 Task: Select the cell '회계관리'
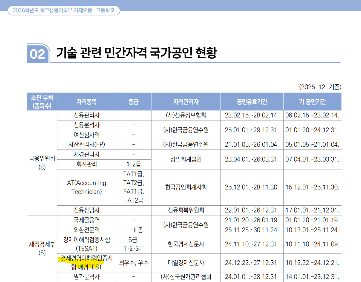coord(87,164)
